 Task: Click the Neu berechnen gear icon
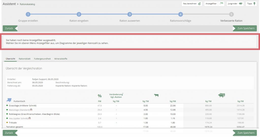200,4
